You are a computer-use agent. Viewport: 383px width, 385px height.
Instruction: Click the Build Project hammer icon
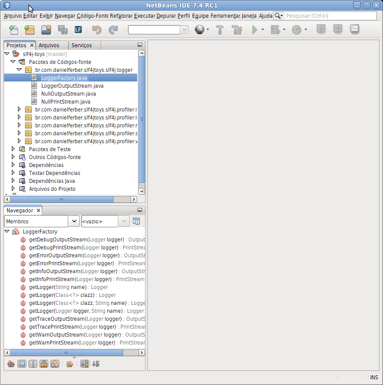(x=220, y=30)
